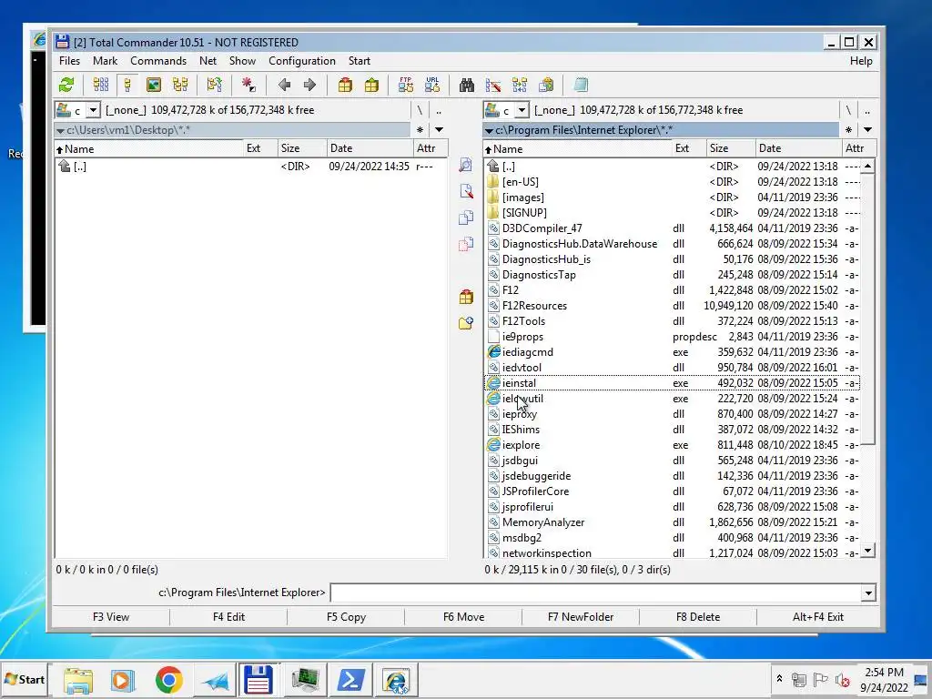Click the Move icon in vertical middle bar
Image resolution: width=932 pixels, height=699 pixels.
point(465,244)
